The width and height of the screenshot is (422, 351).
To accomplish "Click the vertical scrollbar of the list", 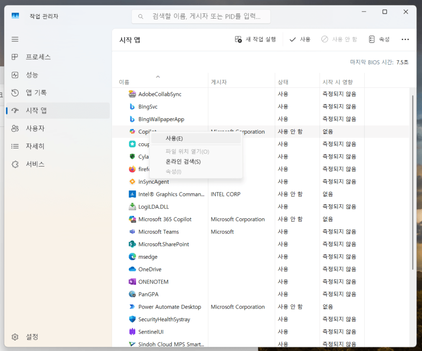I will pos(412,181).
